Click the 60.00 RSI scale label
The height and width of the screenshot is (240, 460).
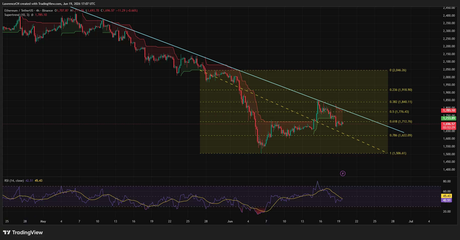447,191
